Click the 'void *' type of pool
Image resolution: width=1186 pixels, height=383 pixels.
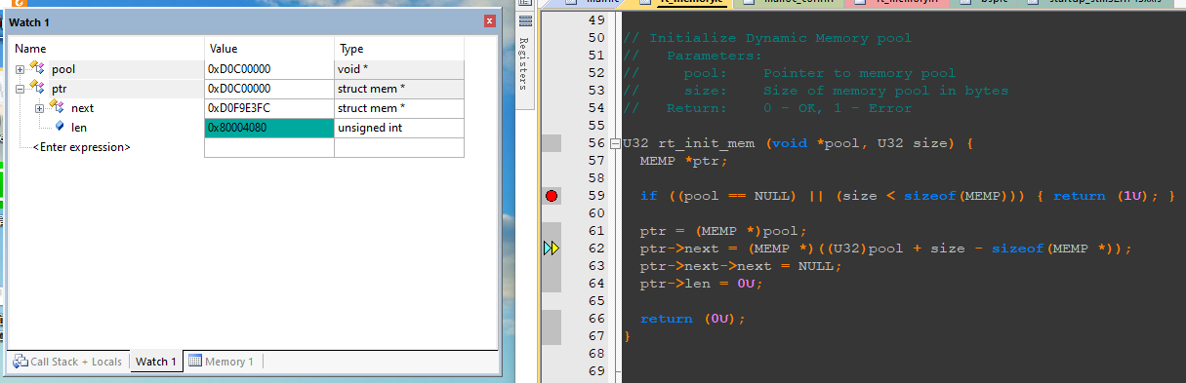pos(399,69)
